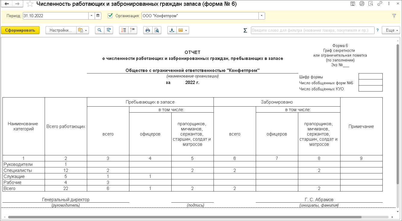Viewport: 402px width, 221px height.
Task: Select the Форма 6 label
Action: click(x=340, y=46)
